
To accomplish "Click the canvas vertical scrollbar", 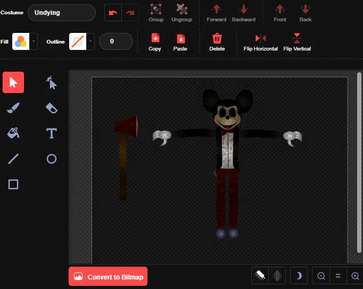I will [359, 163].
